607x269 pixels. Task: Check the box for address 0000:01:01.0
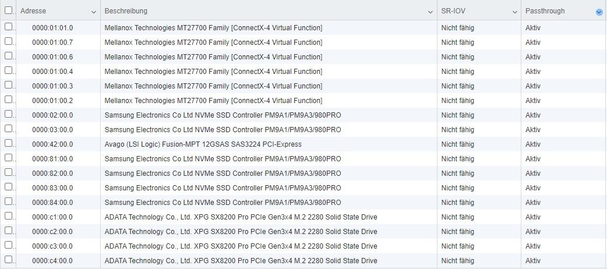point(8,27)
